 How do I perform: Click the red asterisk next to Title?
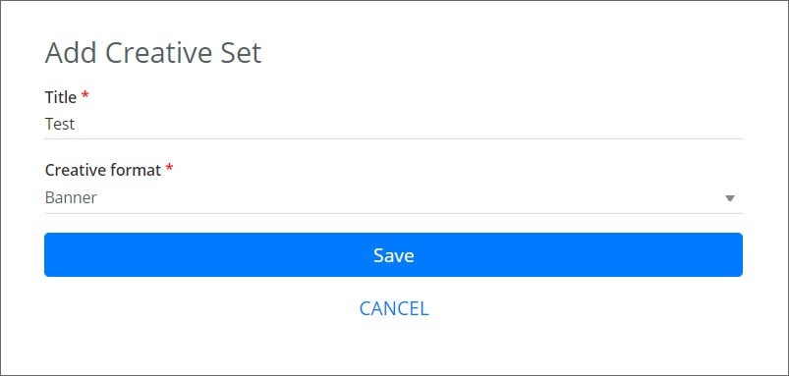85,95
